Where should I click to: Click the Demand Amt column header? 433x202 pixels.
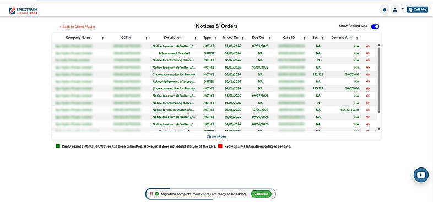tap(342, 38)
